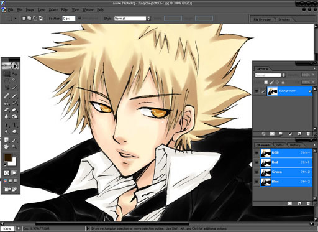The height and width of the screenshot is (232, 318).
Task: Select the Eraser tool
Action: coord(7,110)
